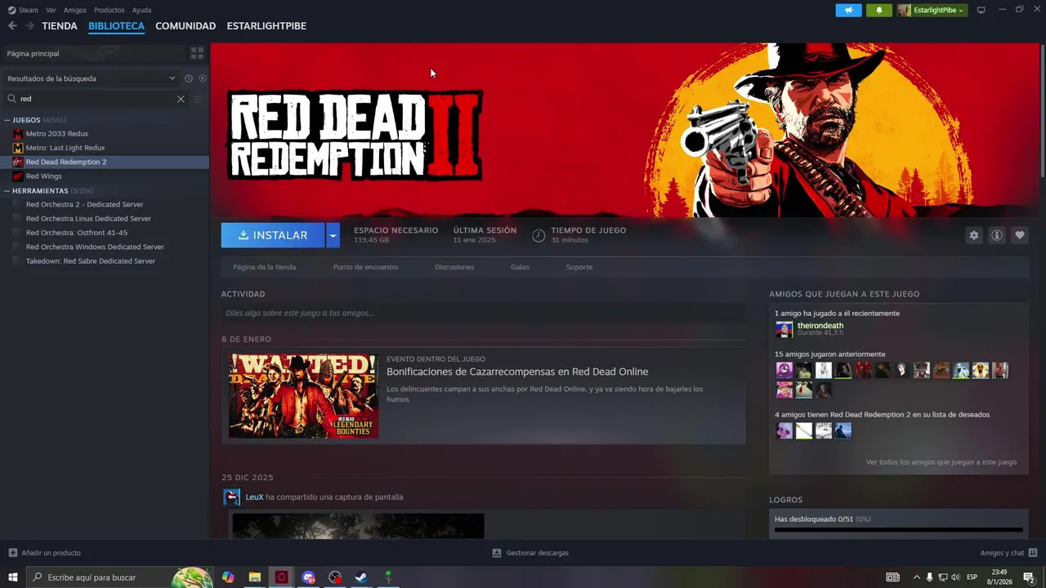1046x588 pixels.
Task: Open Punto de encuentro link
Action: 365,267
